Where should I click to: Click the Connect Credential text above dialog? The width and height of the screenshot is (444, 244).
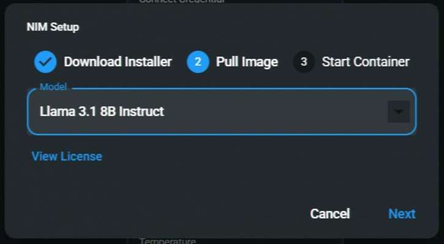pyautogui.click(x=182, y=1)
